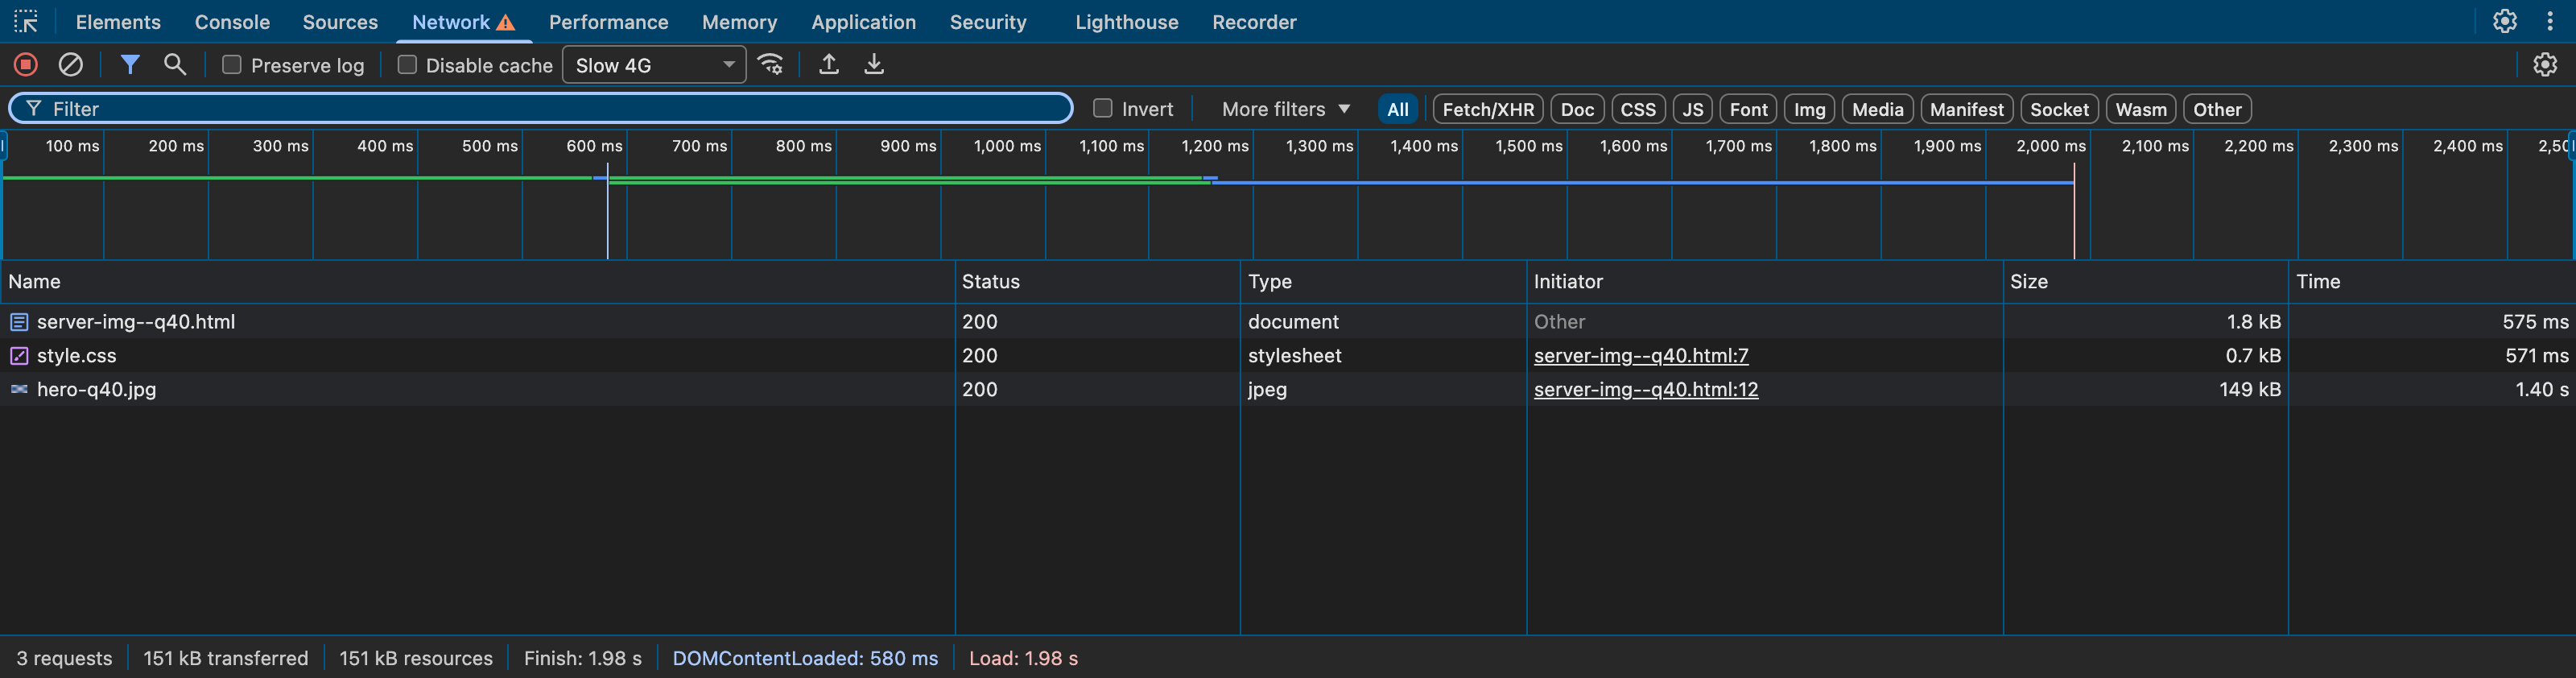Activate the inspect element picker icon
Image resolution: width=2576 pixels, height=678 pixels.
pos(26,21)
